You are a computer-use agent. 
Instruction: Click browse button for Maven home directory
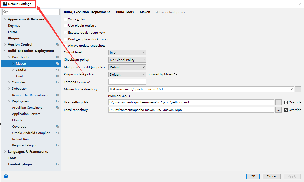pos(298,89)
